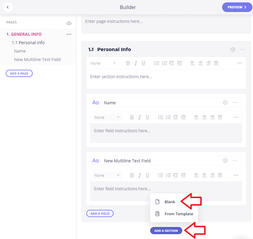Image resolution: width=253 pixels, height=239 pixels.
Task: Open section instructions style dropdown showing None
Action: pos(103,63)
